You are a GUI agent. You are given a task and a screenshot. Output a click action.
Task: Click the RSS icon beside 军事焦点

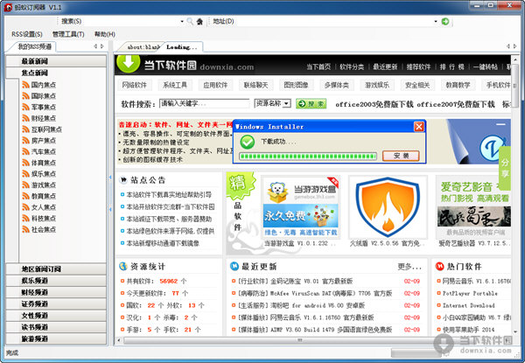tap(25, 107)
